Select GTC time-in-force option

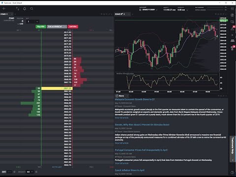[x=9, y=172]
